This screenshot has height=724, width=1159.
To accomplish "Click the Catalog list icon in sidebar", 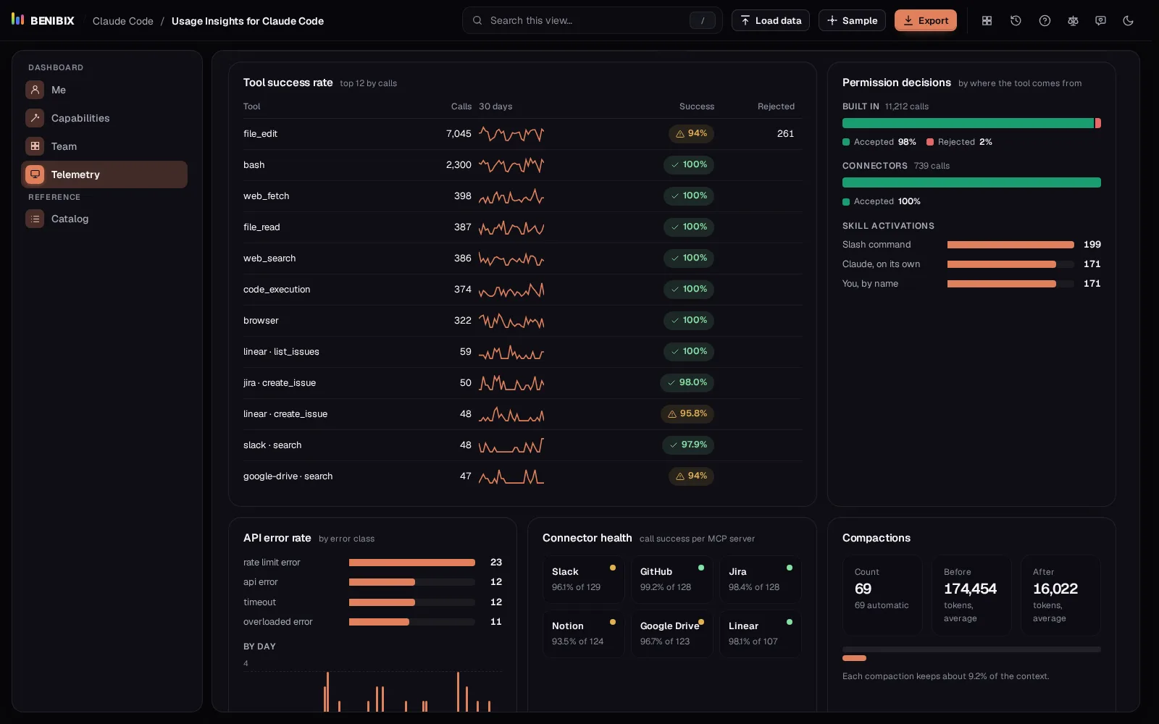I will pos(35,219).
